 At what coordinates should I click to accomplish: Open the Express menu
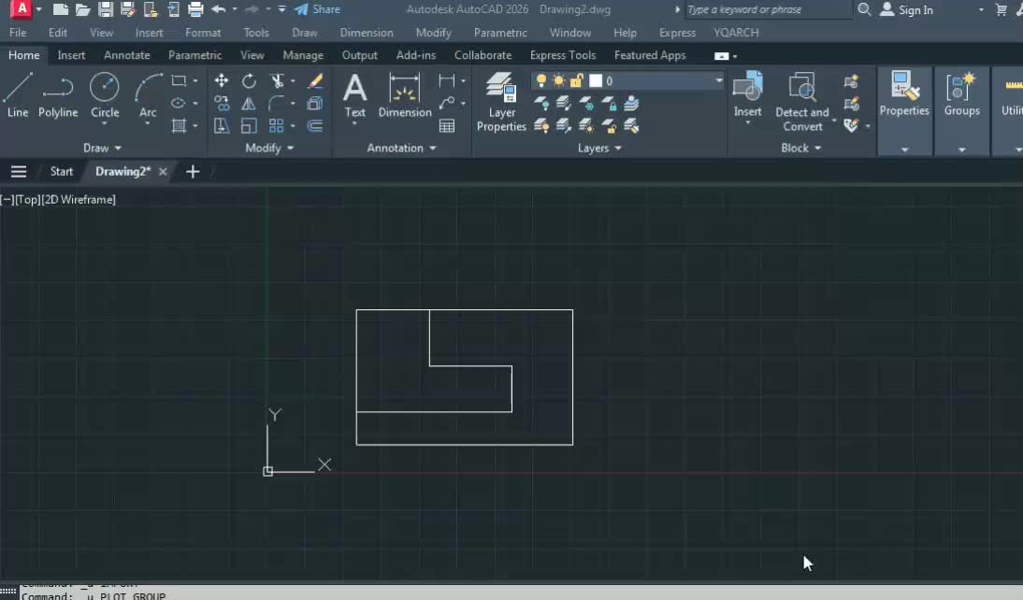(x=677, y=32)
